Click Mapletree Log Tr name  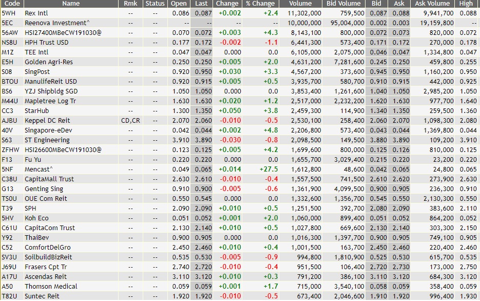pos(50,101)
